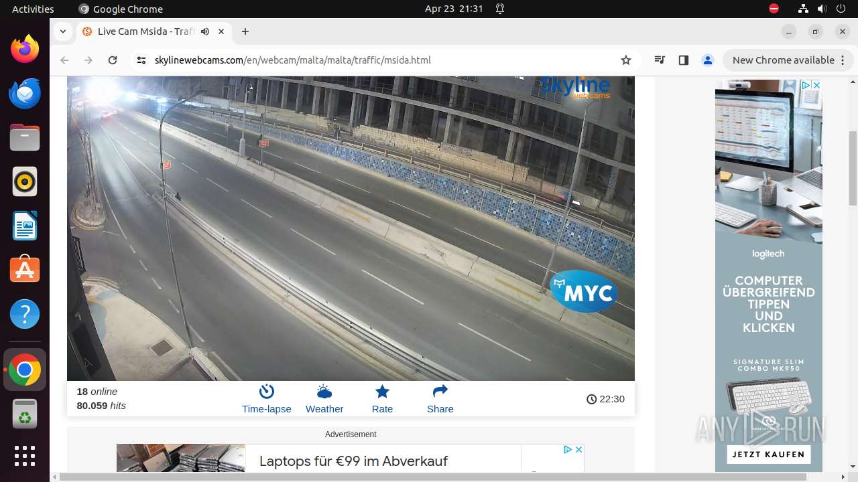Open Rhythmbox from dock
858x482 pixels.
25,181
